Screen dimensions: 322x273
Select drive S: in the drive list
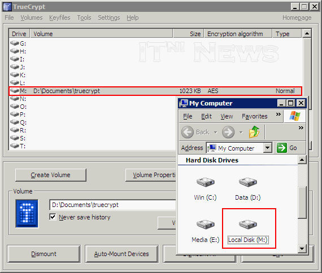tap(18, 138)
